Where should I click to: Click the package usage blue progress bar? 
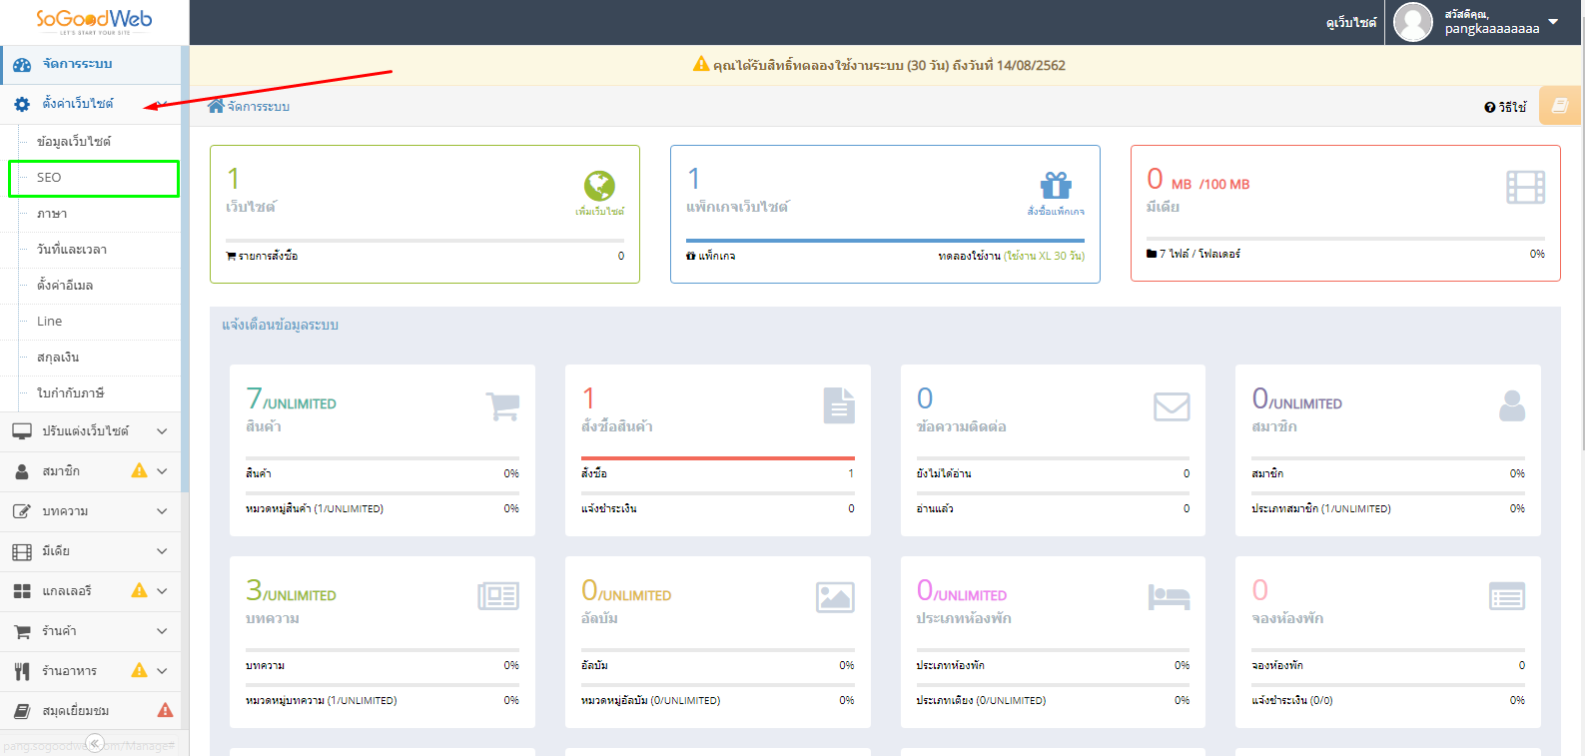point(885,241)
